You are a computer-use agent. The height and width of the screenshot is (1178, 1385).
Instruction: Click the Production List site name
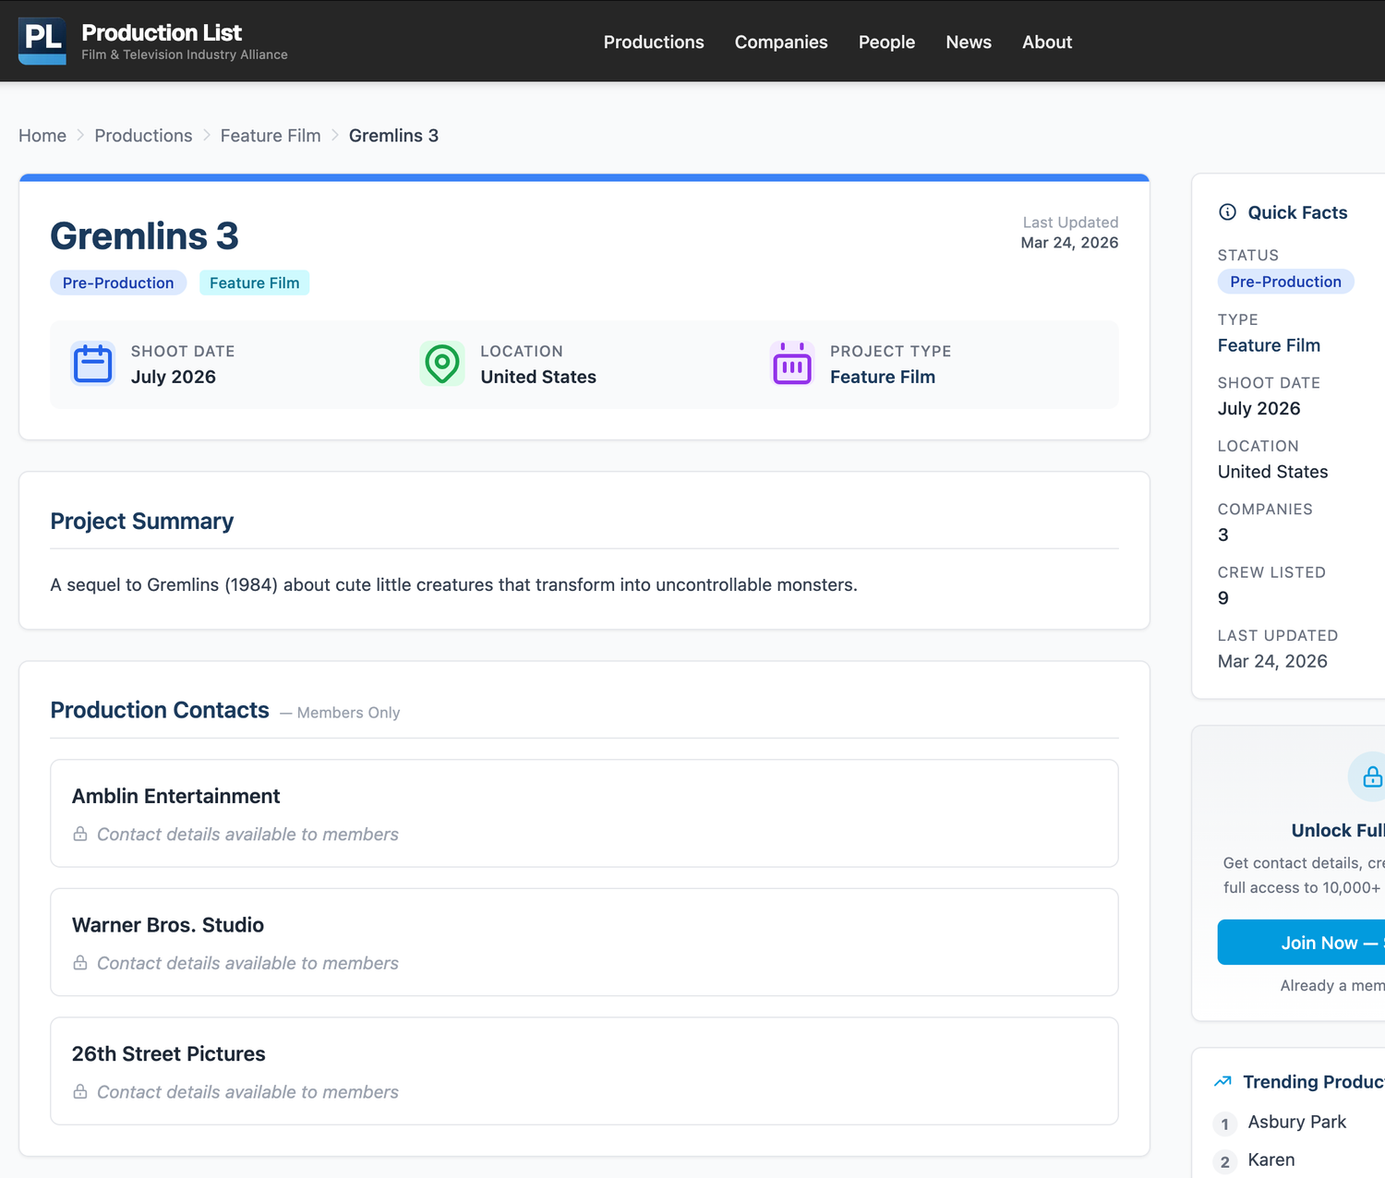[162, 33]
